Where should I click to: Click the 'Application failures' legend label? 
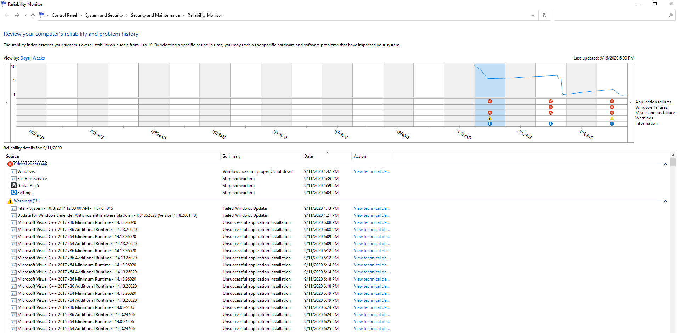(x=653, y=102)
